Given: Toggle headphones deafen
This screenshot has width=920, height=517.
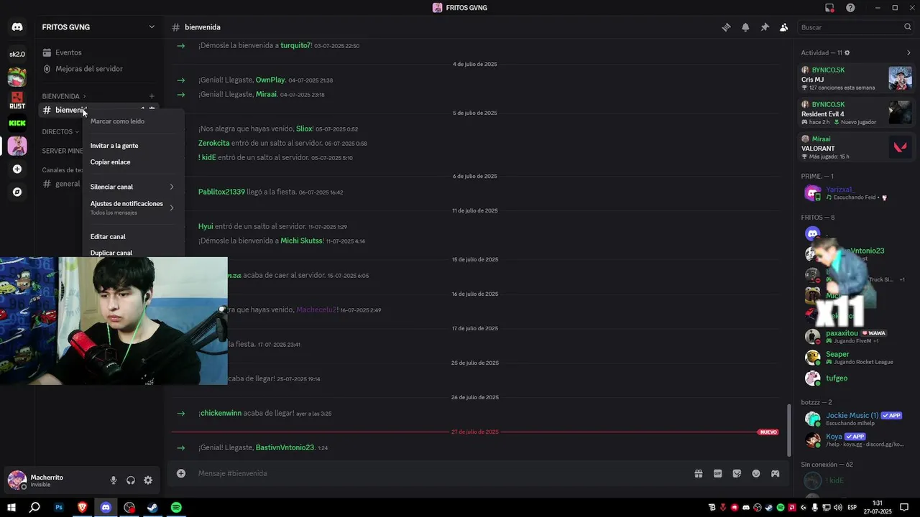Looking at the screenshot, I should 131,480.
